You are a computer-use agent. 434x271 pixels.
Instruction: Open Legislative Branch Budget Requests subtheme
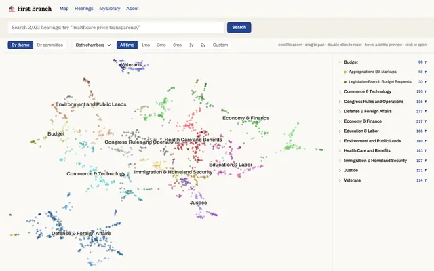tap(380, 82)
